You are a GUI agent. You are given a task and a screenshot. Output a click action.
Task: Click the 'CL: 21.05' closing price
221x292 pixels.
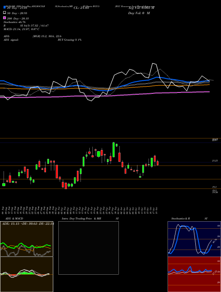coord(81,8)
